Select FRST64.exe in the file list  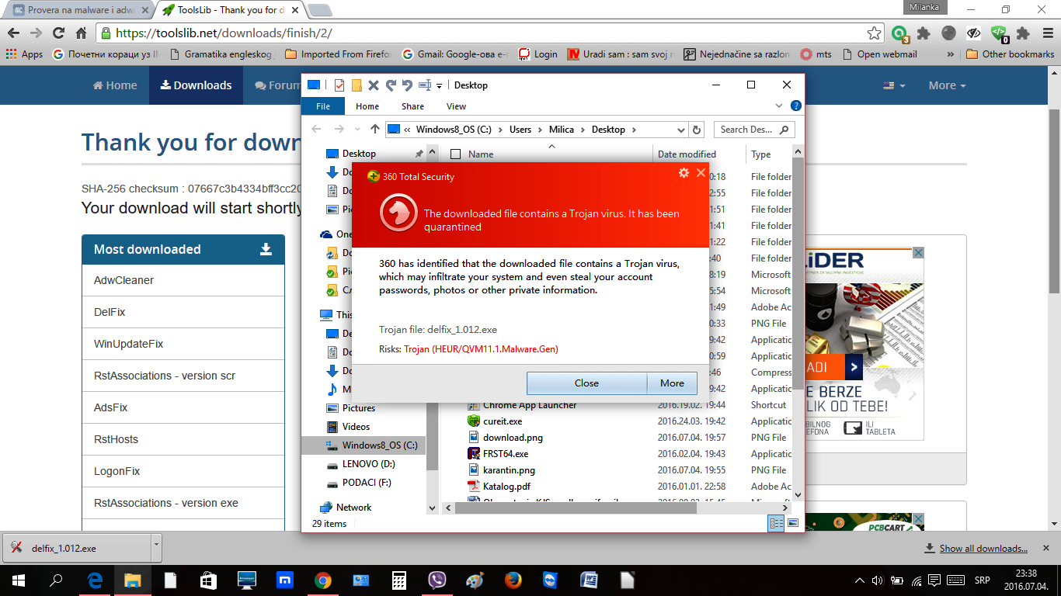505,454
